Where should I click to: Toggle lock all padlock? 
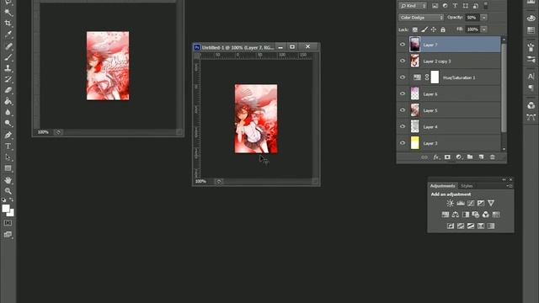(443, 29)
